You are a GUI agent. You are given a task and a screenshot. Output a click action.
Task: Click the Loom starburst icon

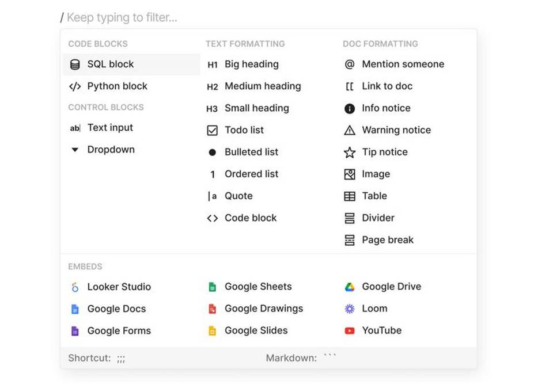coord(350,309)
